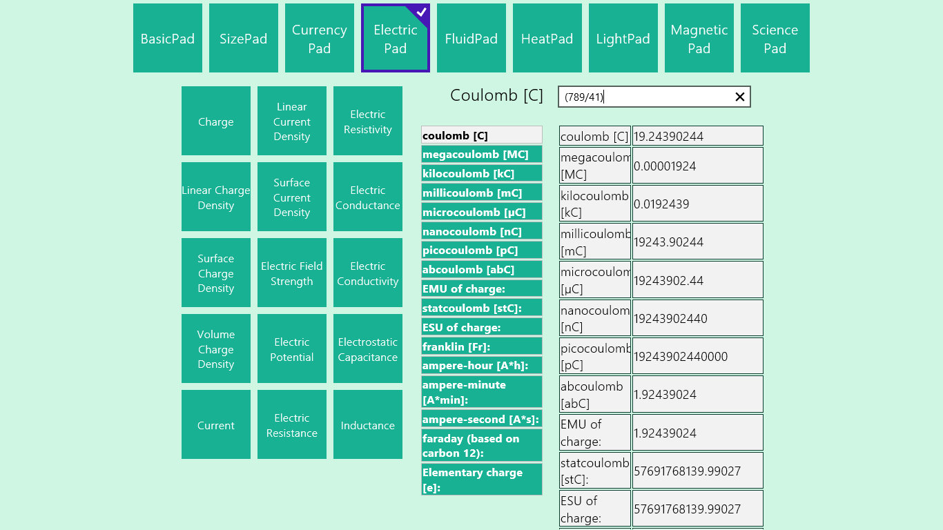
Task: Pick ampere-hour [A*h] unit
Action: click(x=481, y=366)
